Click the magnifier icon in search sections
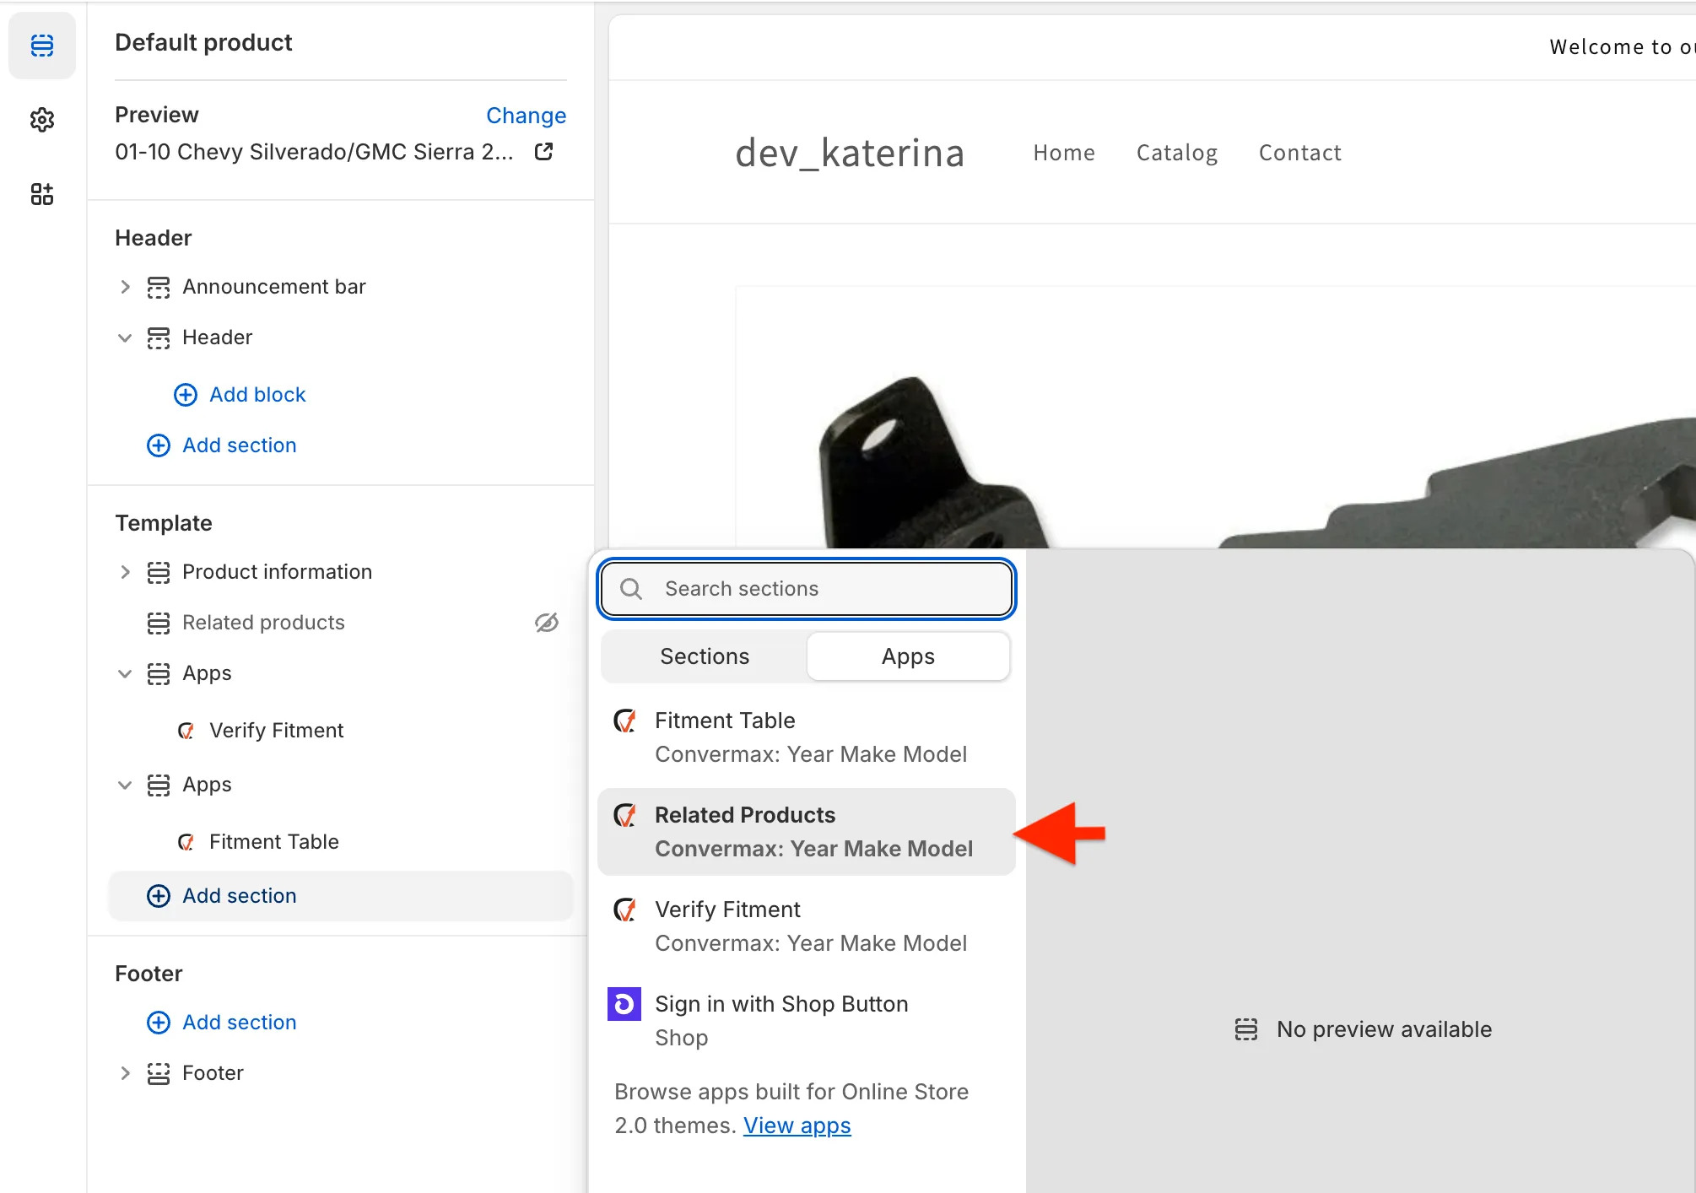Image resolution: width=1696 pixels, height=1193 pixels. 631,589
